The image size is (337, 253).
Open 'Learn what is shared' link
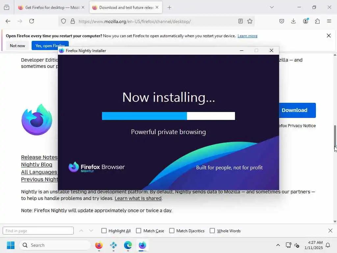click(138, 198)
